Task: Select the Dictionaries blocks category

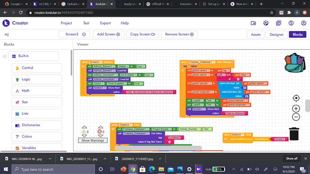Action: (36, 125)
